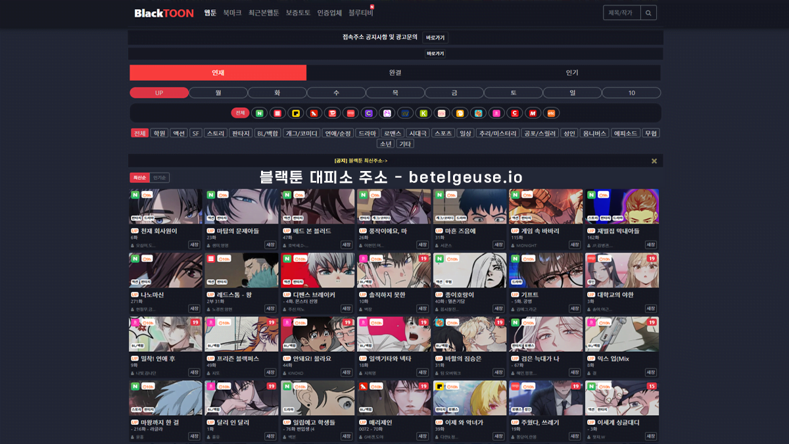Filter by the 판타지 genre tag
The image size is (789, 444).
pos(241,133)
